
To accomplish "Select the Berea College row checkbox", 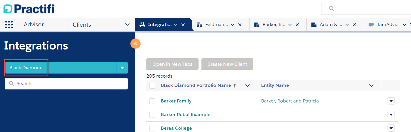I will click(x=152, y=129).
